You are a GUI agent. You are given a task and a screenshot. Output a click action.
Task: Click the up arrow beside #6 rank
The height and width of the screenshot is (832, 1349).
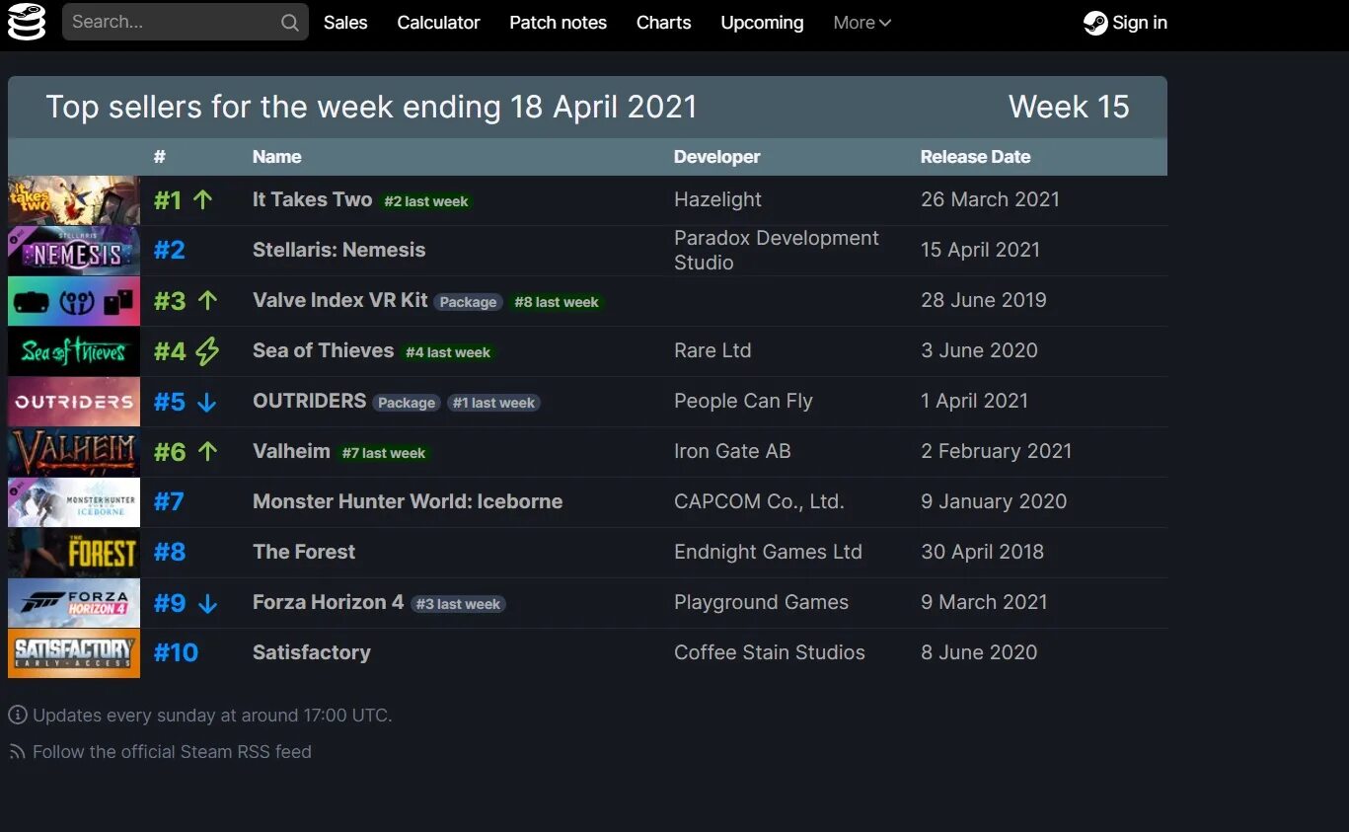coord(207,451)
